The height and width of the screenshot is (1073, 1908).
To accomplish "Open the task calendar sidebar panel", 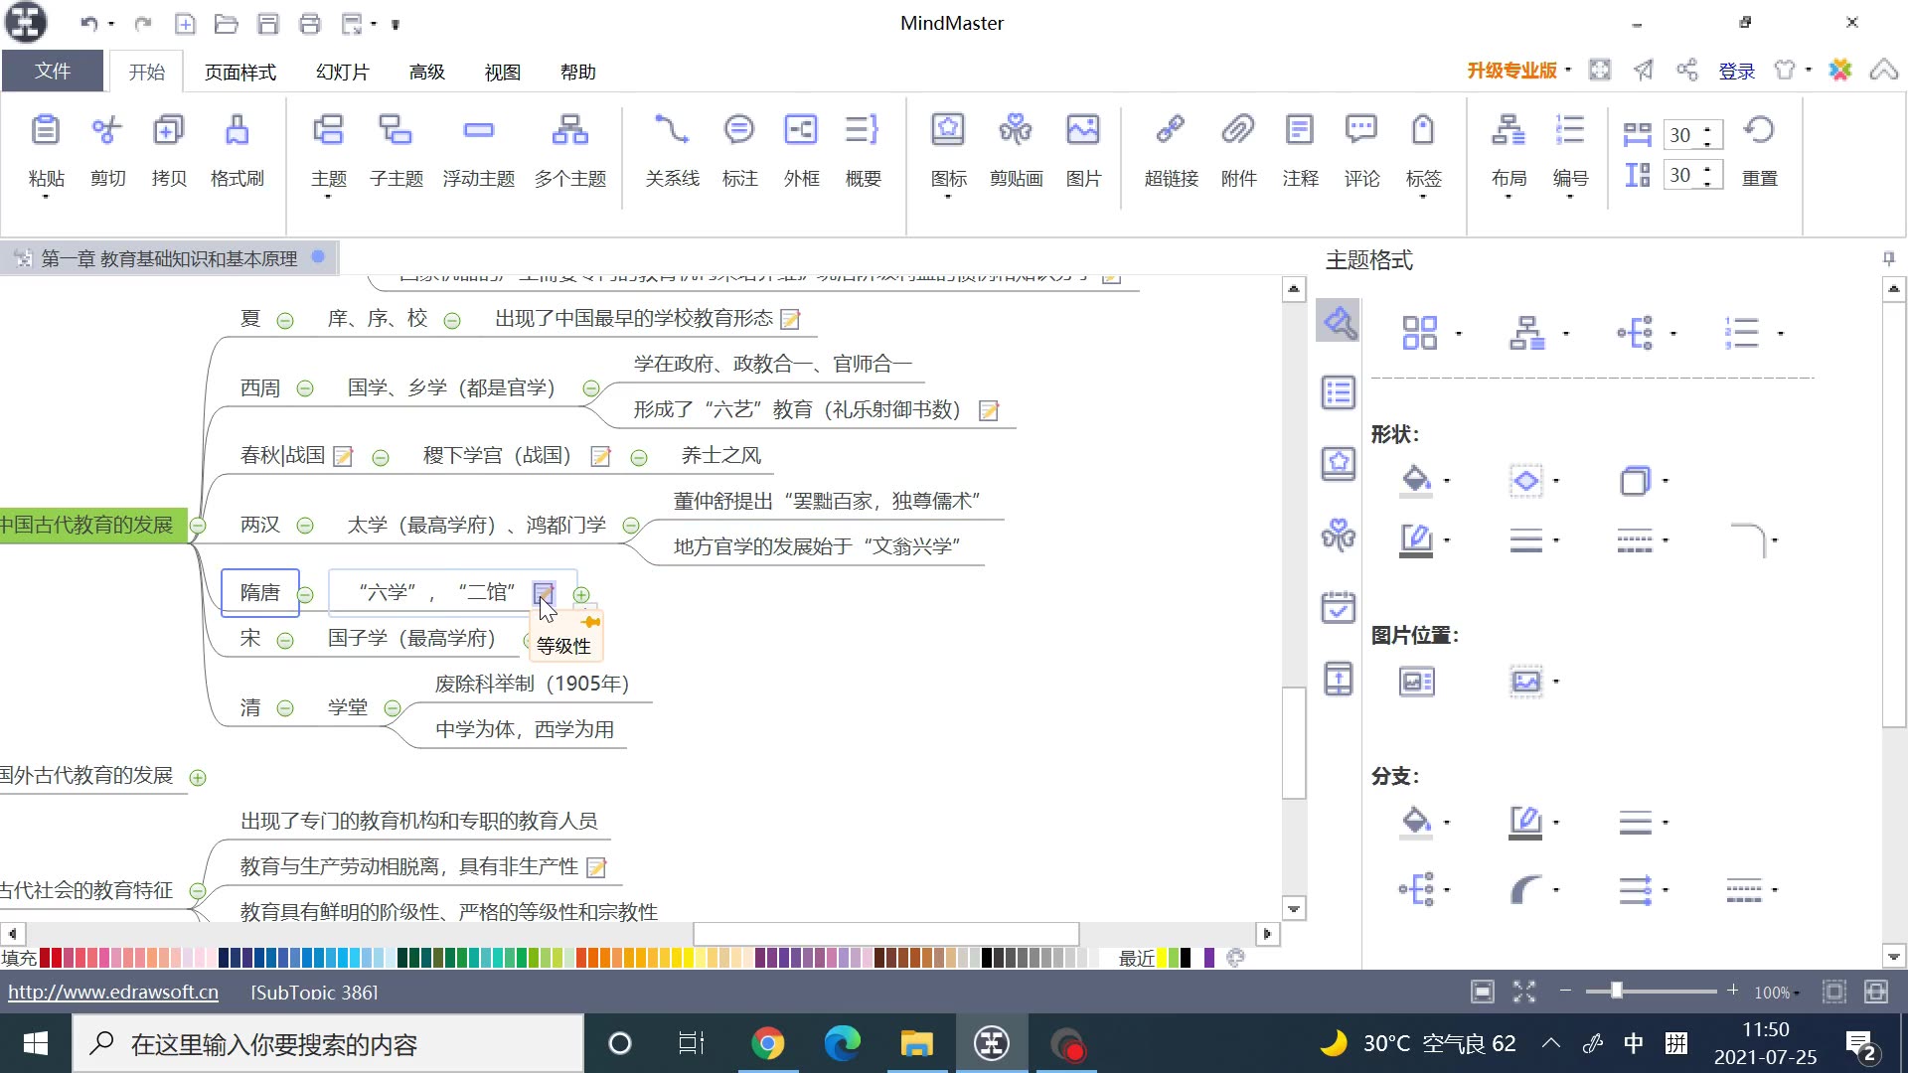I will (x=1339, y=607).
